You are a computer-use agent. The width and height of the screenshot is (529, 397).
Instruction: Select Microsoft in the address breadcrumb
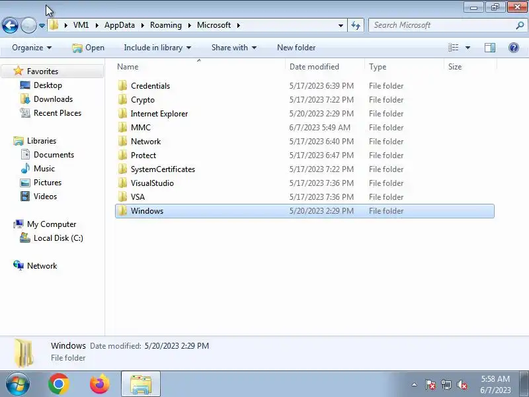click(x=214, y=25)
